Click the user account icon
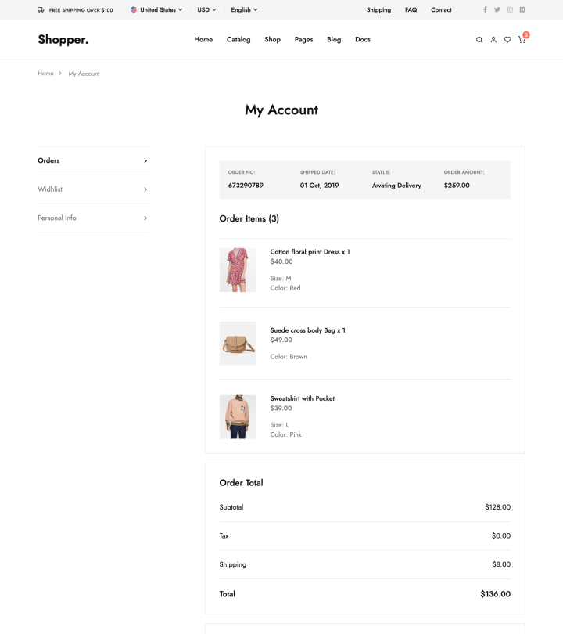The width and height of the screenshot is (563, 634). tap(493, 40)
